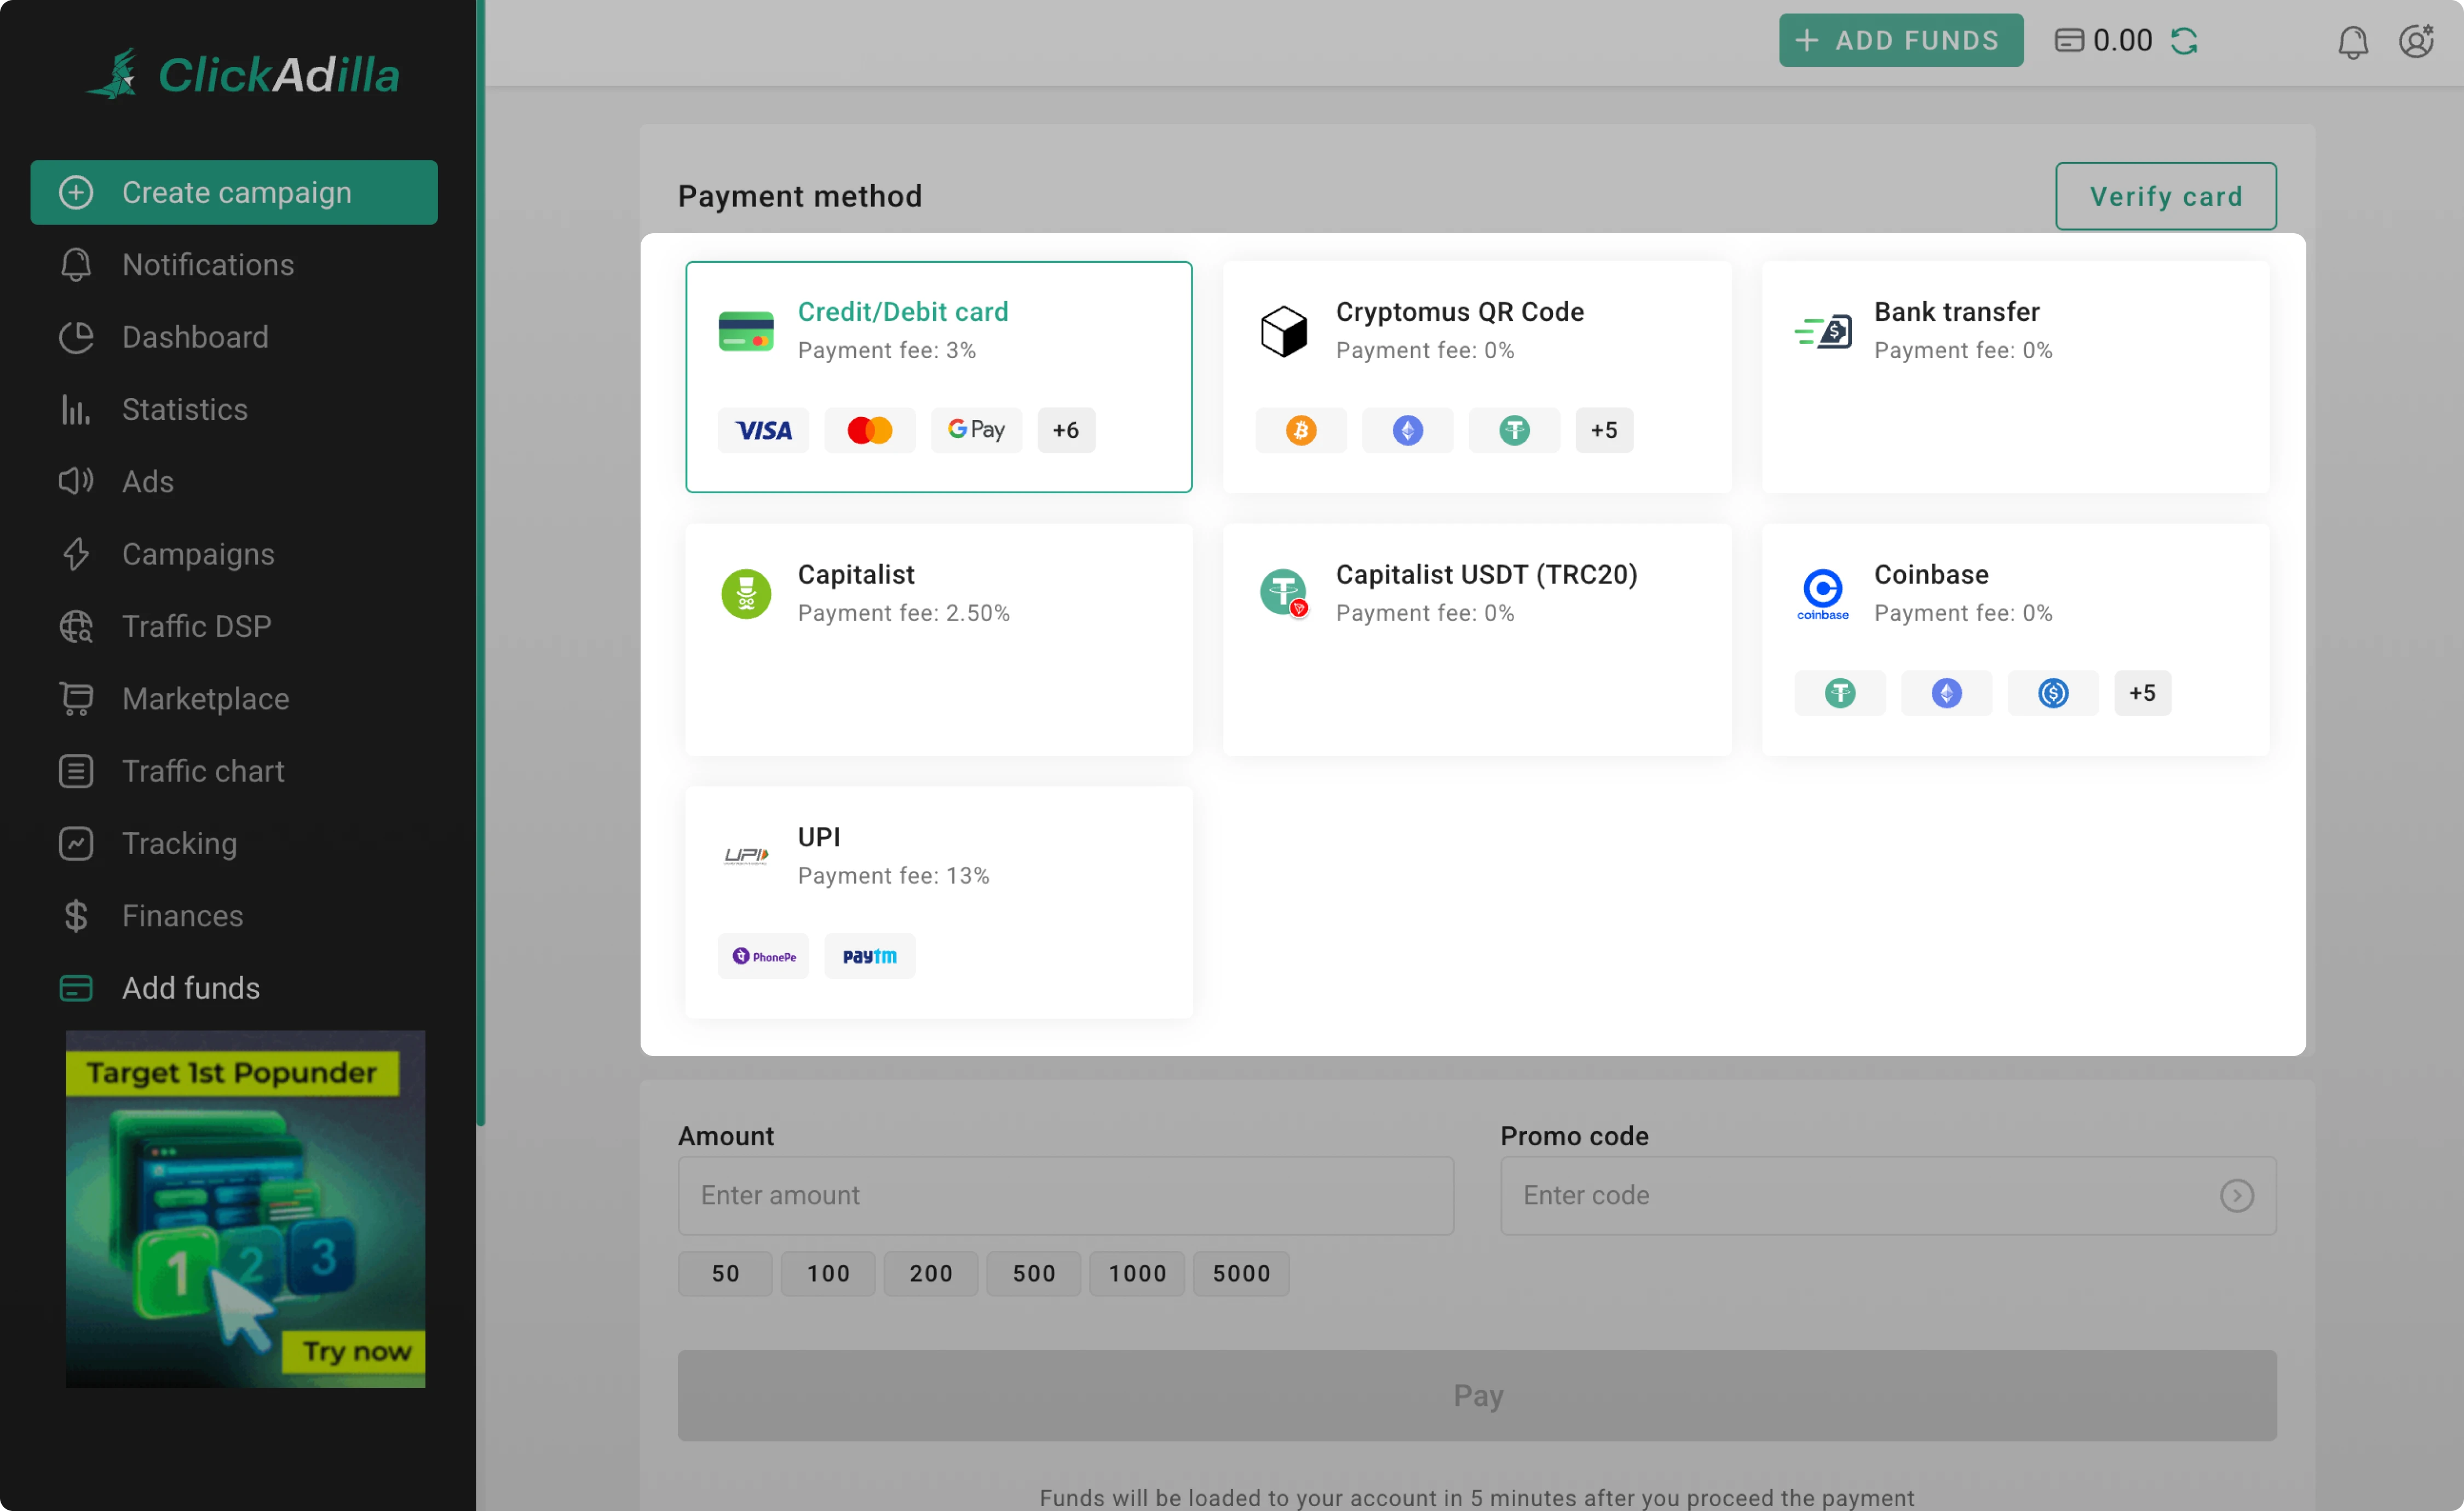2464x1511 pixels.
Task: Expand the +5 Coinbase coin options
Action: pyautogui.click(x=2142, y=692)
